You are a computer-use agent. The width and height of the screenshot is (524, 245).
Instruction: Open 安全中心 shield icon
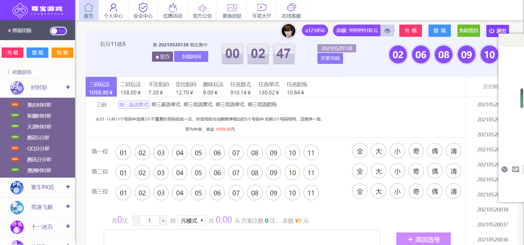[143, 7]
